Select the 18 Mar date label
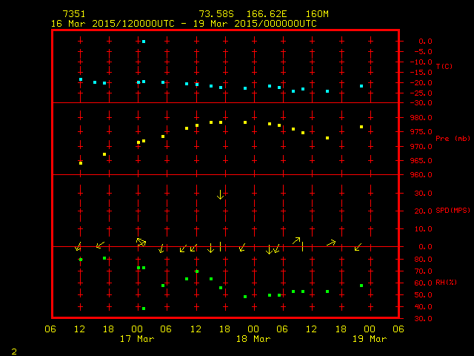Image resolution: width=474 pixels, height=356 pixels. [x=253, y=339]
